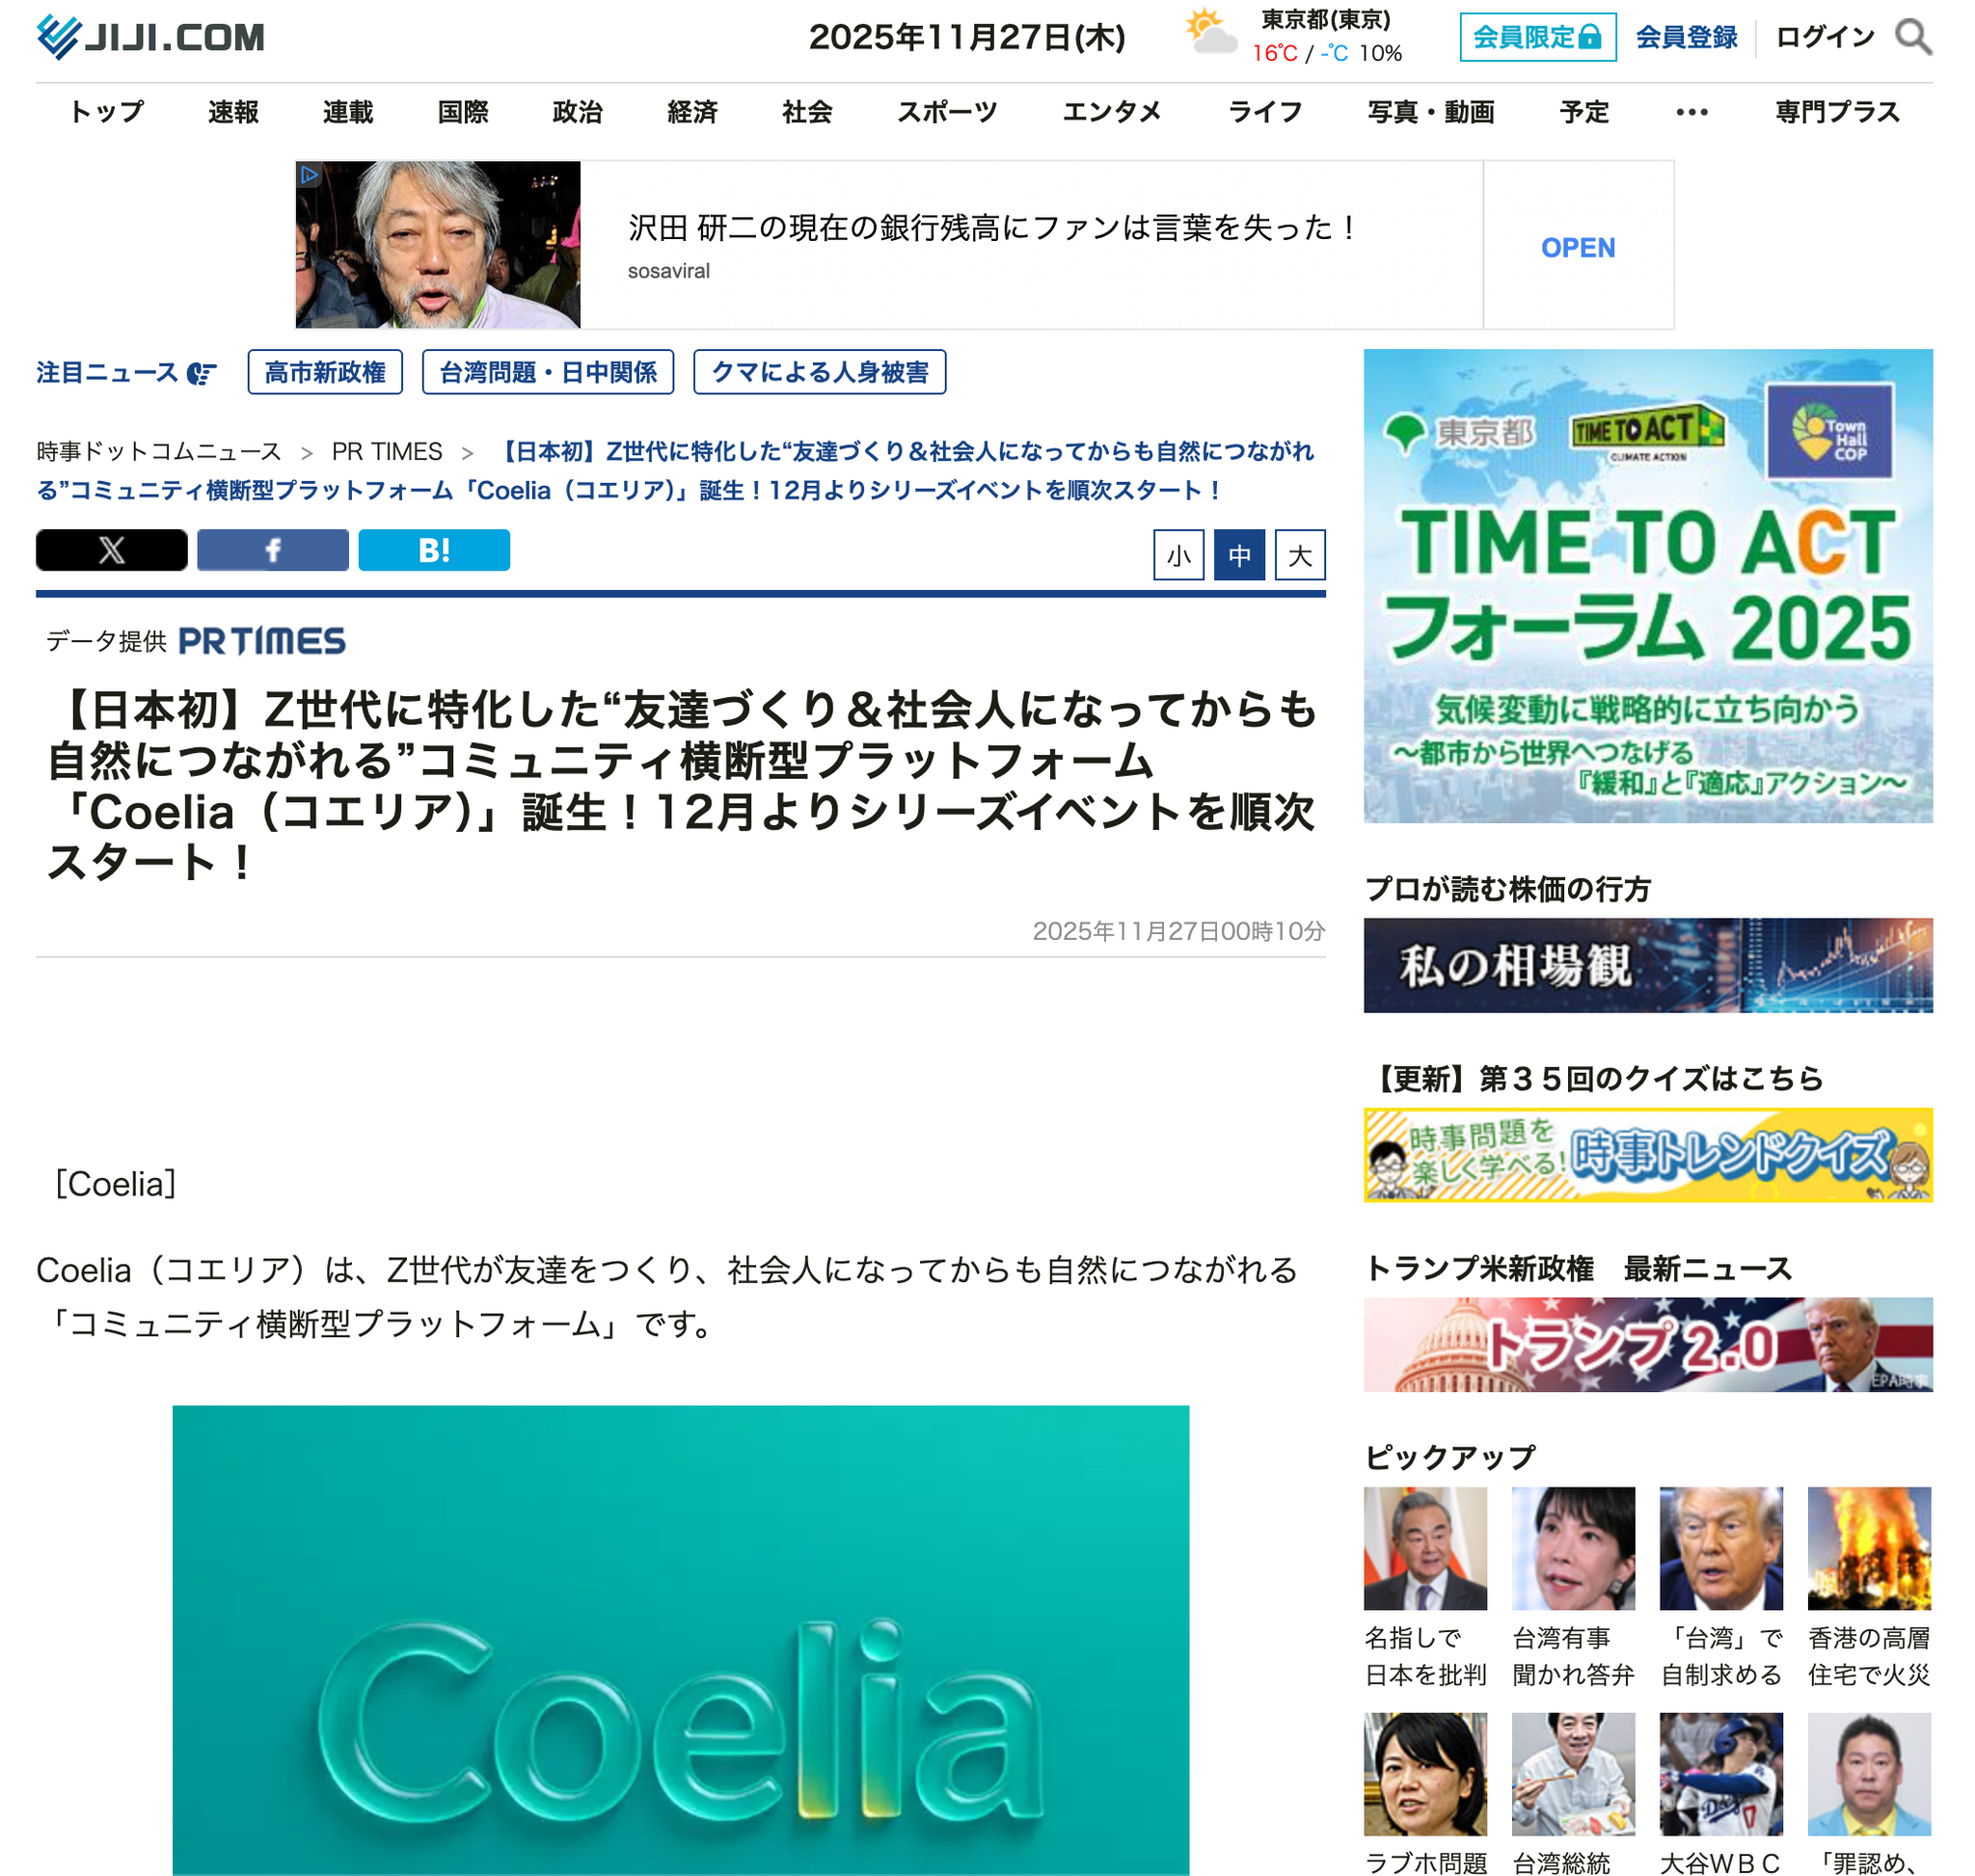The width and height of the screenshot is (1975, 1876).
Task: Click the ログイン link
Action: pos(1824,37)
